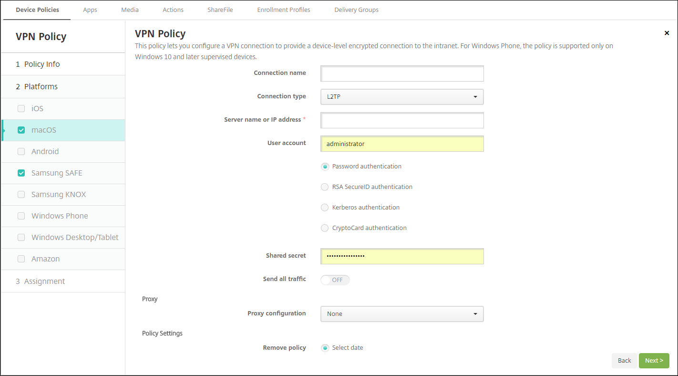
Task: Click the Connection name input field
Action: pos(402,74)
